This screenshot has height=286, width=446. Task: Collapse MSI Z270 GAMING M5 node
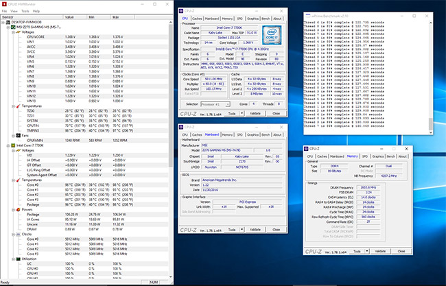[8, 27]
